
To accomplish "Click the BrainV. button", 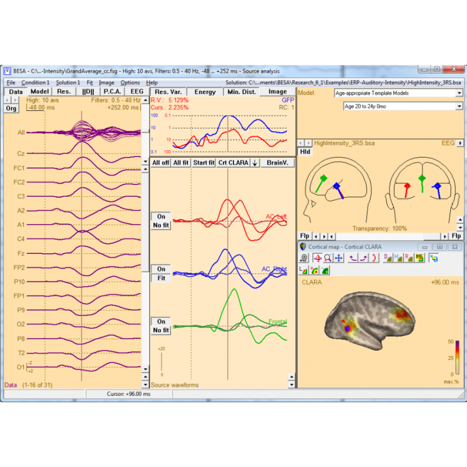I will click(x=275, y=163).
